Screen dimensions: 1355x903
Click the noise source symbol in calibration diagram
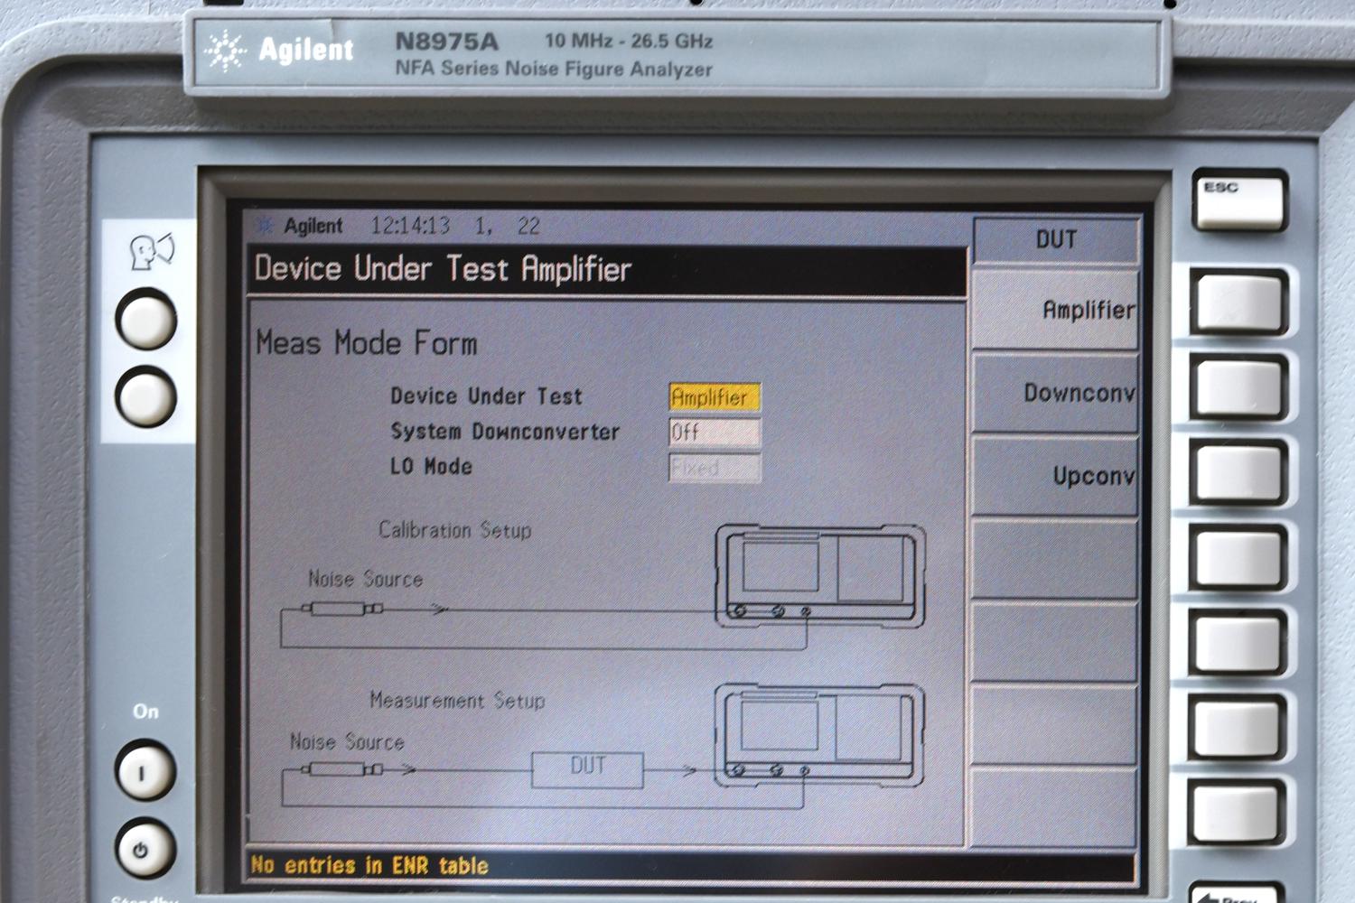click(342, 610)
